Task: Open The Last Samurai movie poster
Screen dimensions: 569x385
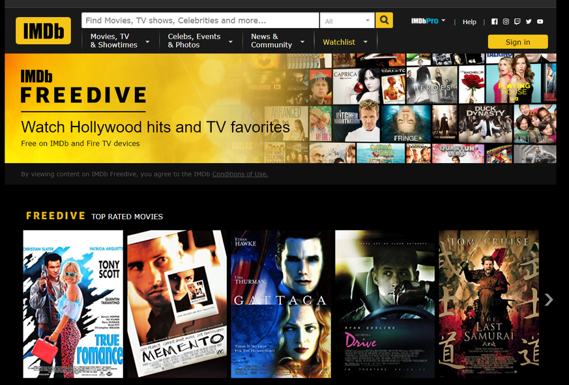Action: coord(489,304)
